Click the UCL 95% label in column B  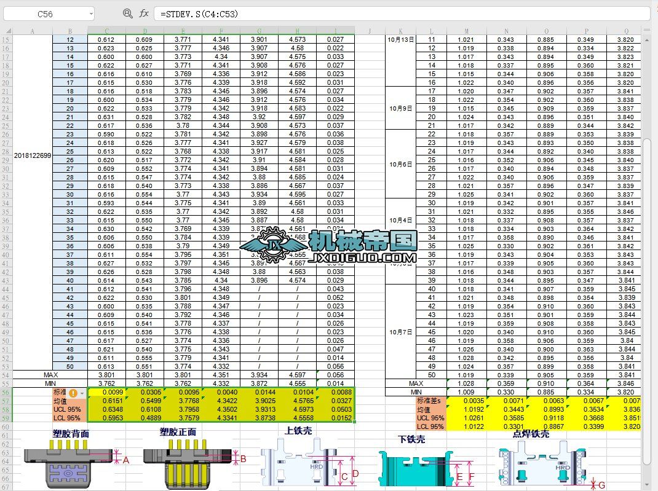click(x=70, y=410)
